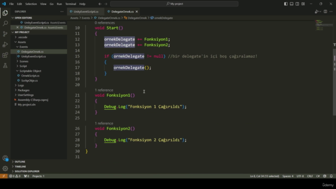Screen dimensions: 336x189
Task: Collapse the MY PROJECT section
Action: pos(22,32)
